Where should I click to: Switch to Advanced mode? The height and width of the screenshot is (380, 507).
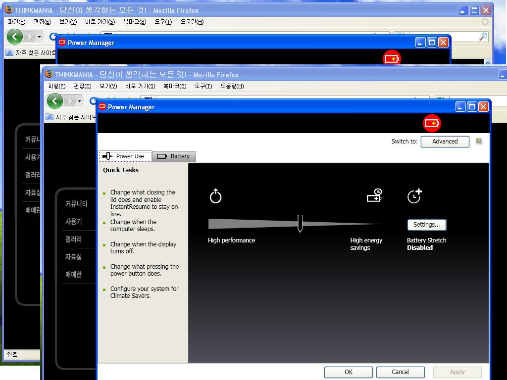445,142
